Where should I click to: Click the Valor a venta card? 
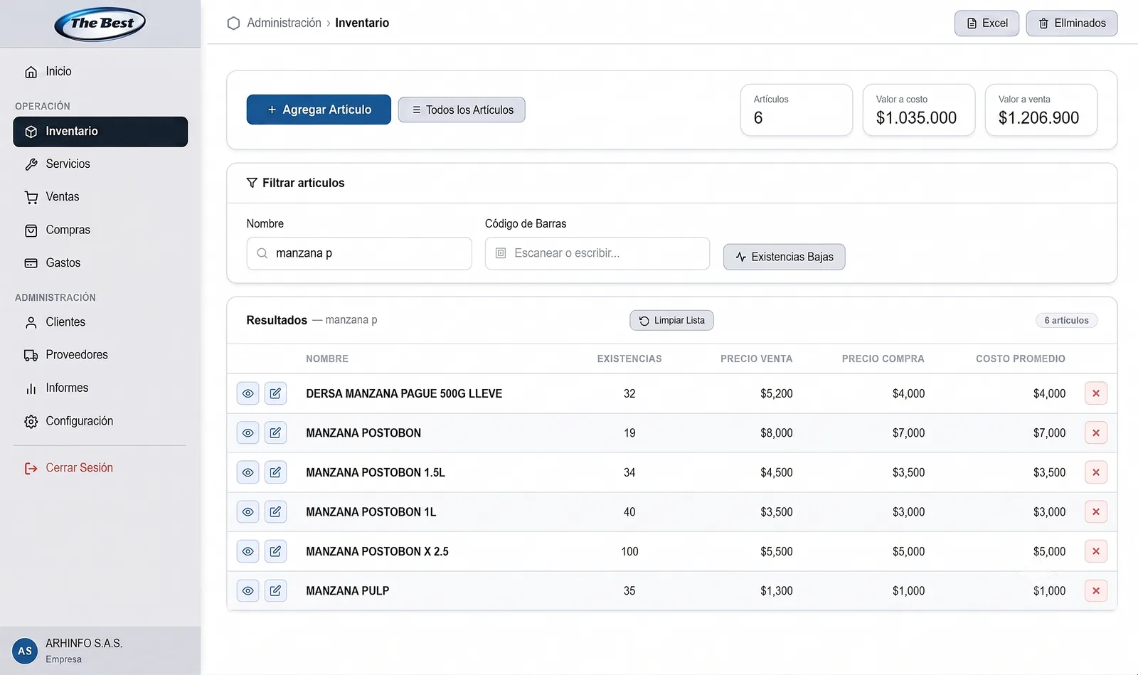pyautogui.click(x=1041, y=110)
